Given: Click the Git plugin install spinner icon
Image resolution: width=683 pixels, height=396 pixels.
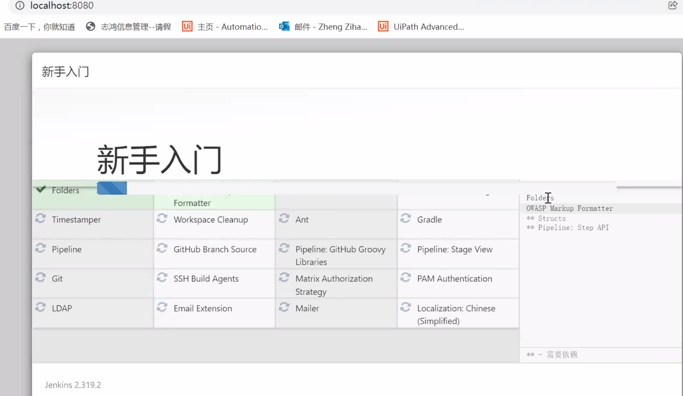Looking at the screenshot, I should click(41, 277).
